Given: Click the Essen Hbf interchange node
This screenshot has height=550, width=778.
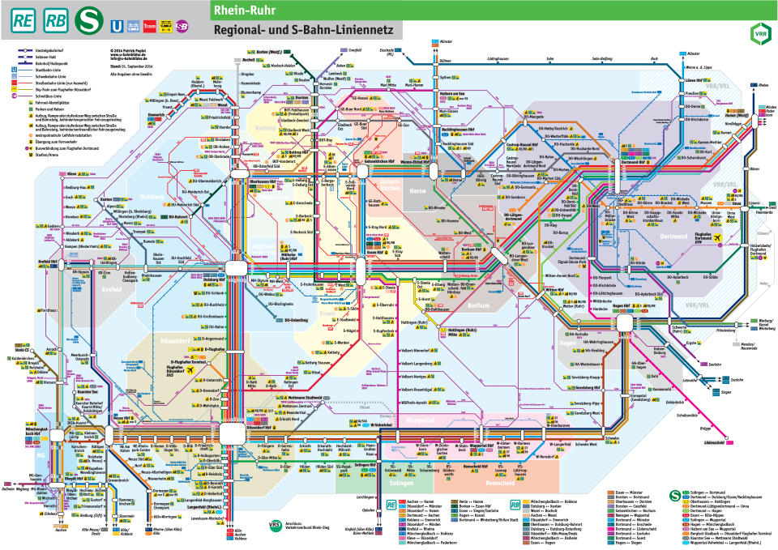Looking at the screenshot, I should pyautogui.click(x=361, y=271).
